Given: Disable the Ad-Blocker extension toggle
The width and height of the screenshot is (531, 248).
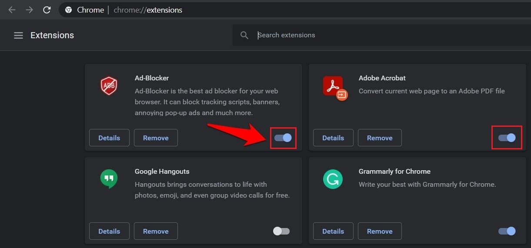Looking at the screenshot, I should click(283, 138).
